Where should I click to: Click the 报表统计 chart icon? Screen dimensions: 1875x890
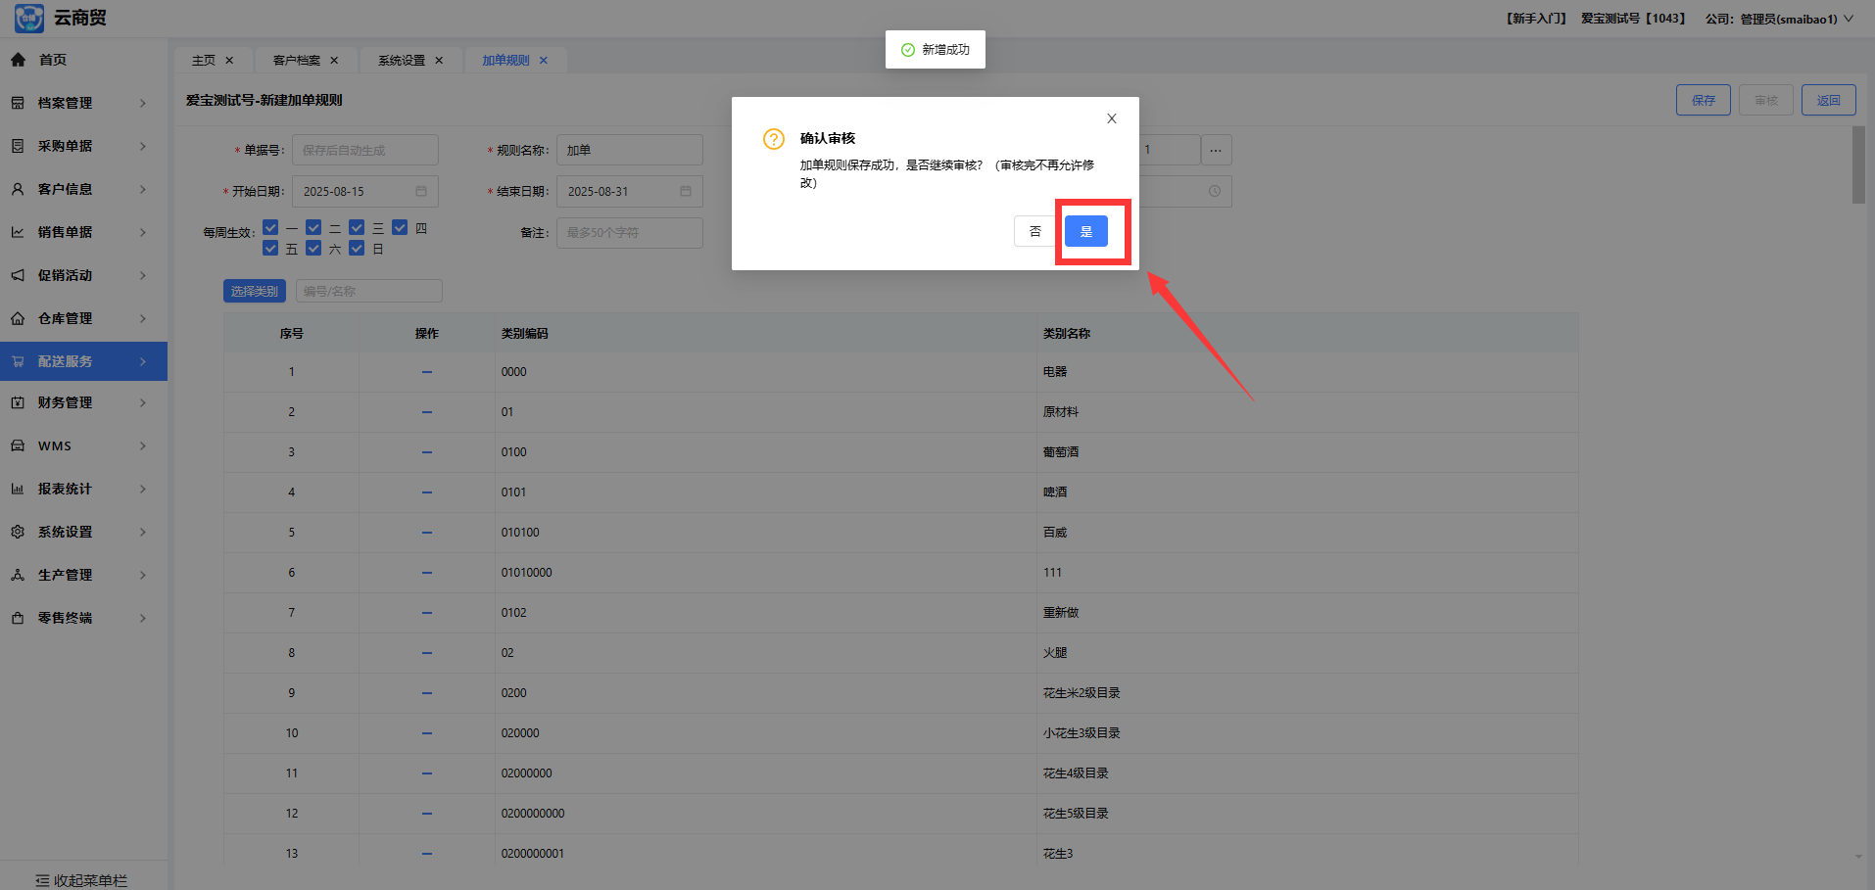[18, 489]
